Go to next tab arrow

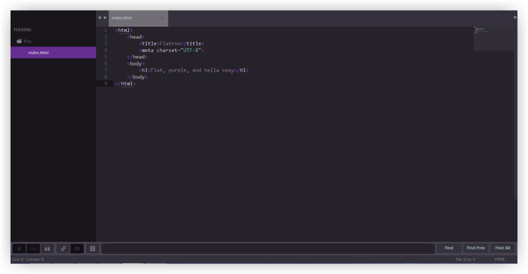tap(105, 18)
